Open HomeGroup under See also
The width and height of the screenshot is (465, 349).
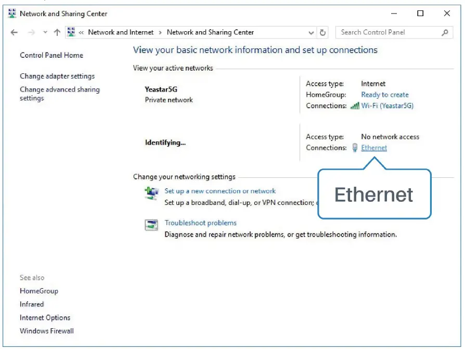[39, 291]
